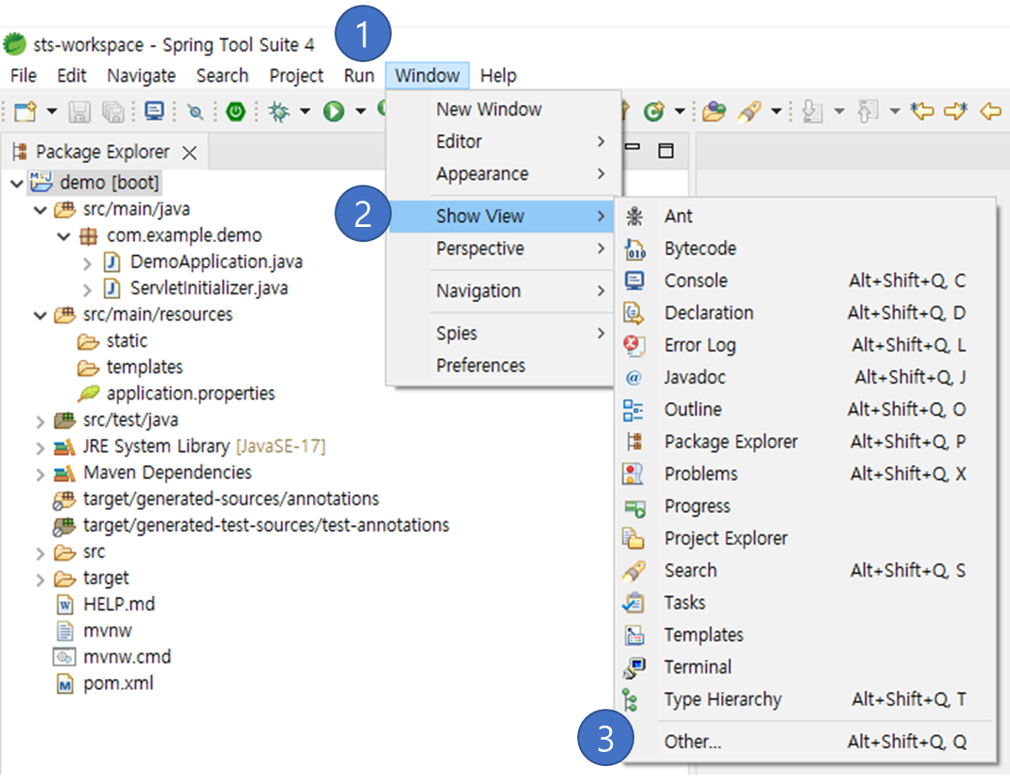
Task: Click the Javadoc @ icon
Action: pyautogui.click(x=633, y=378)
